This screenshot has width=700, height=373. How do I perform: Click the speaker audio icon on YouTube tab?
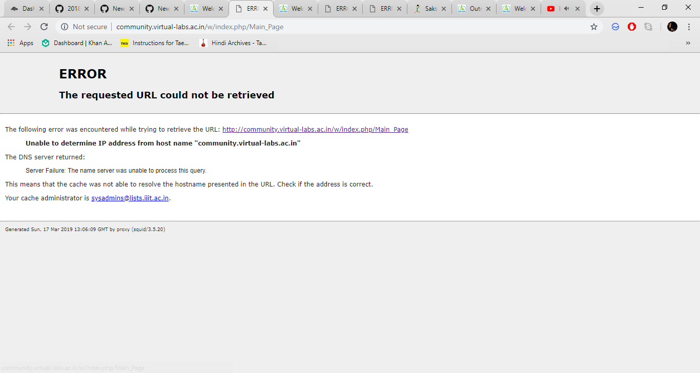[566, 9]
